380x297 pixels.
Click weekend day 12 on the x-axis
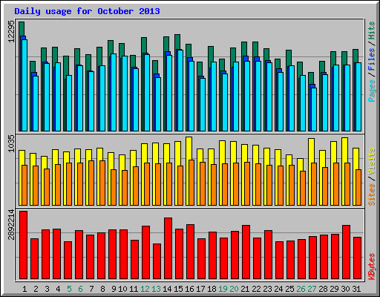(145, 289)
